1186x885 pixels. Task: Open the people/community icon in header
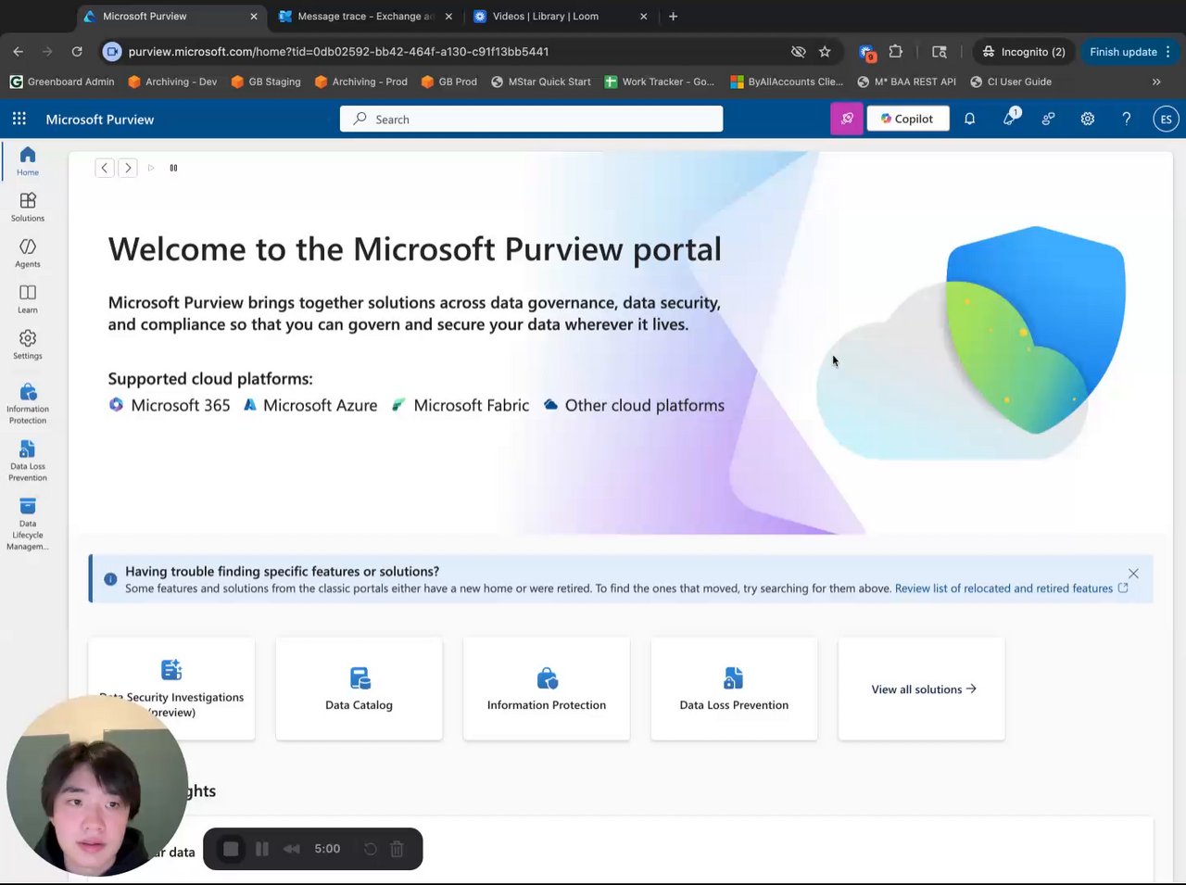[x=1048, y=119]
